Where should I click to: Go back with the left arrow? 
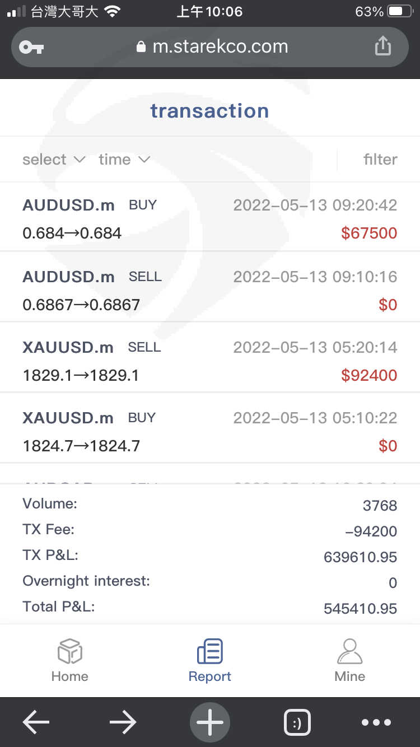pos(36,722)
